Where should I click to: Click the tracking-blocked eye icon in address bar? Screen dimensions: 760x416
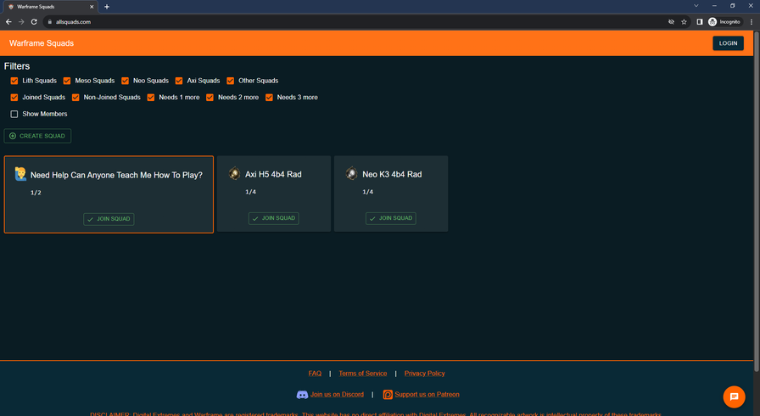[671, 22]
